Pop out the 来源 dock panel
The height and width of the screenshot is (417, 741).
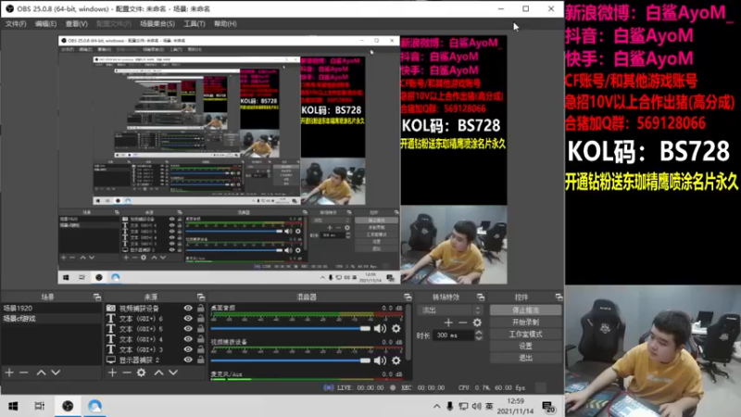(201, 297)
